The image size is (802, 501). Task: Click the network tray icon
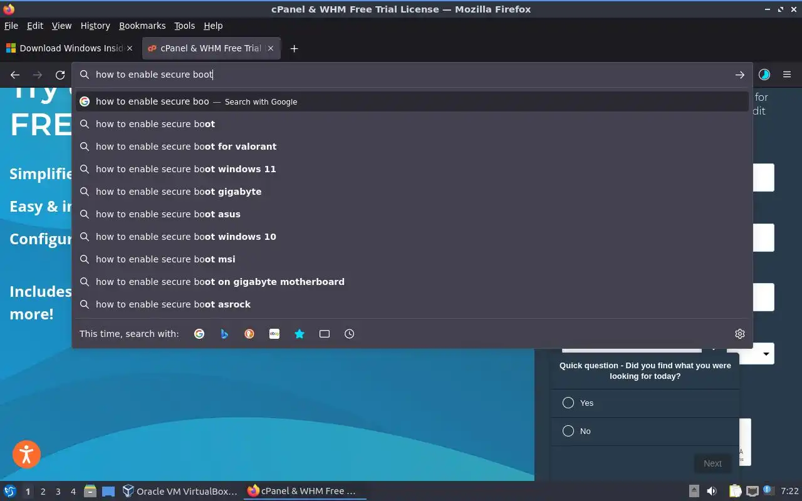coord(753,491)
